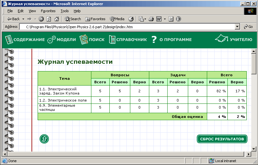Image resolution: width=258 pixels, height=165 pixels.
Task: Click the Refresh toolbar icon
Action: click(x=49, y=19)
